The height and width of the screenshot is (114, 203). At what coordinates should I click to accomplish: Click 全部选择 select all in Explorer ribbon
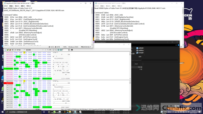point(141,48)
